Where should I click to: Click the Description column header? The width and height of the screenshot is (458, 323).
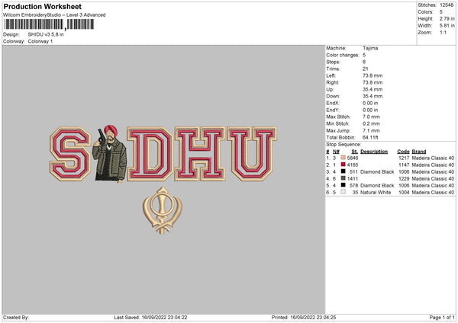[374, 152]
